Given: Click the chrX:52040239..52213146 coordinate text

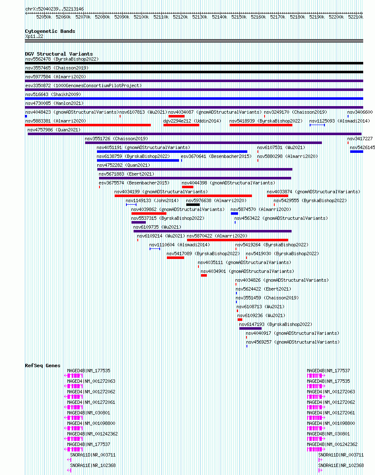Looking at the screenshot, I should click(x=55, y=9).
